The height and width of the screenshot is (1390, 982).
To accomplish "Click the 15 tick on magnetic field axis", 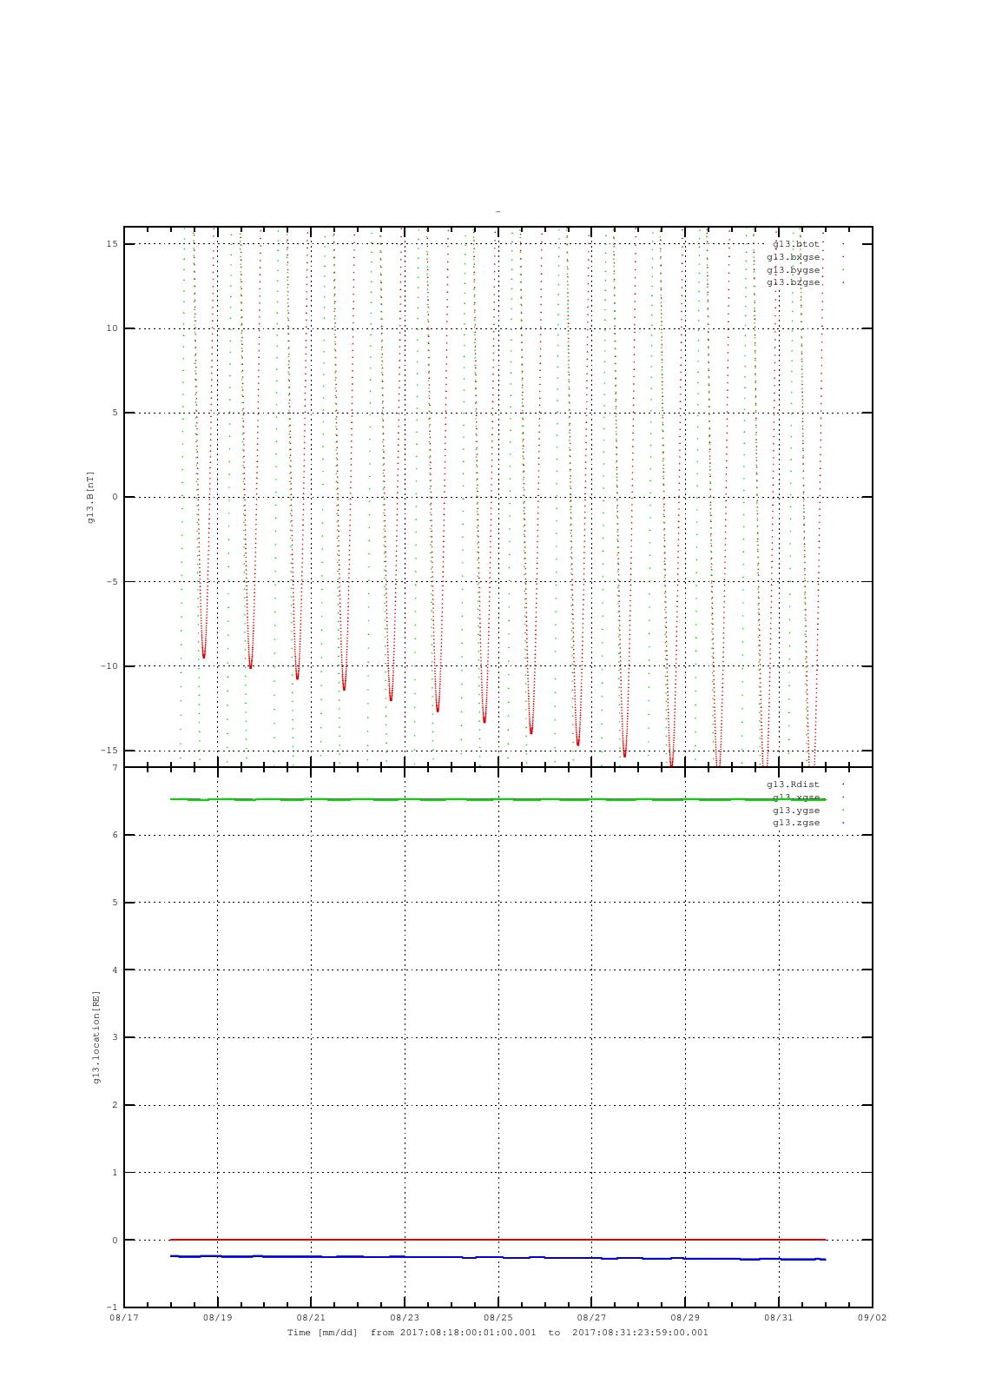I will coord(112,244).
